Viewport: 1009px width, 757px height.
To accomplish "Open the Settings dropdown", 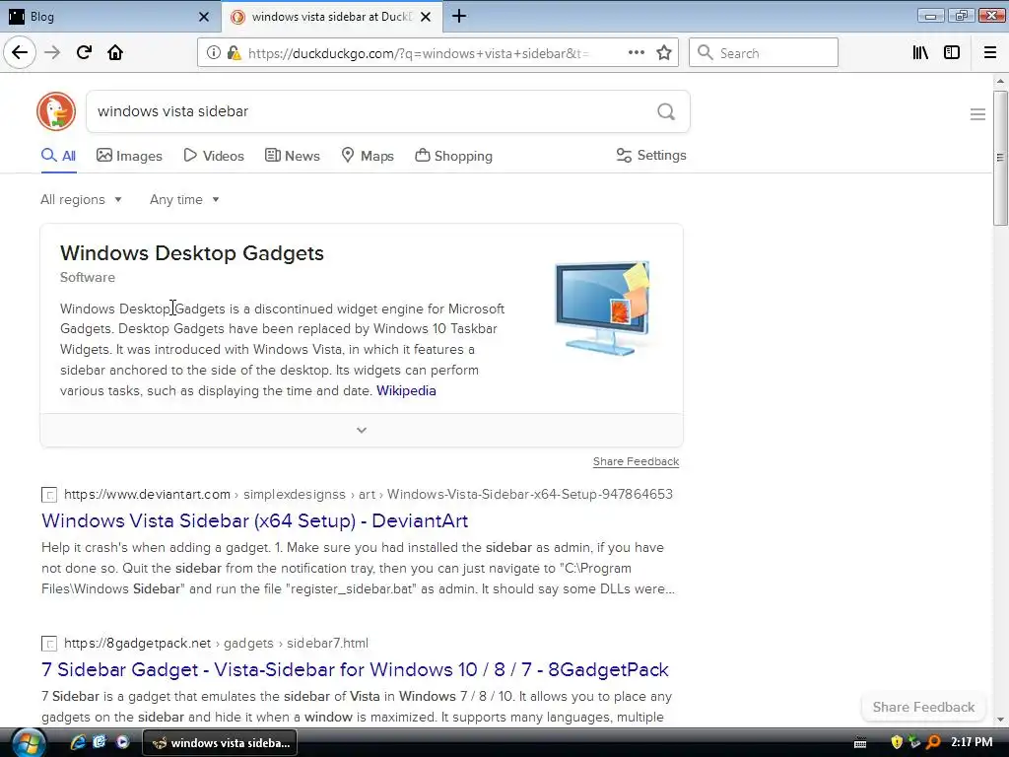I will point(651,155).
